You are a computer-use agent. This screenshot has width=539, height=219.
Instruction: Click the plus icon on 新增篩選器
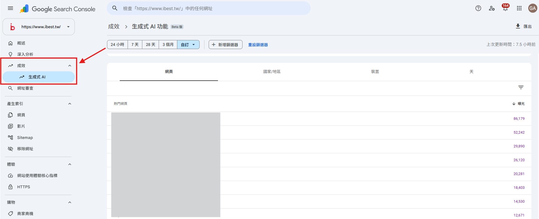213,45
